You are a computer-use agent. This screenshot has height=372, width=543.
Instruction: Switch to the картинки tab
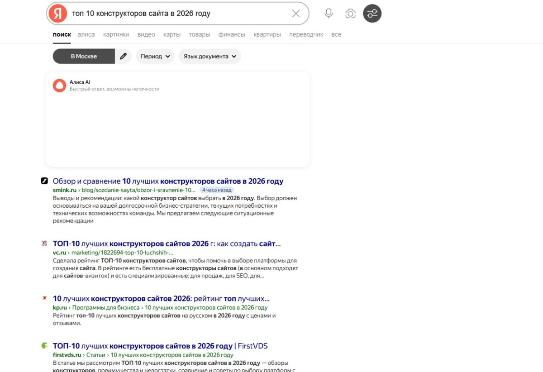[116, 34]
